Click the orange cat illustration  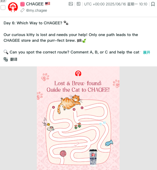pos(69,104)
